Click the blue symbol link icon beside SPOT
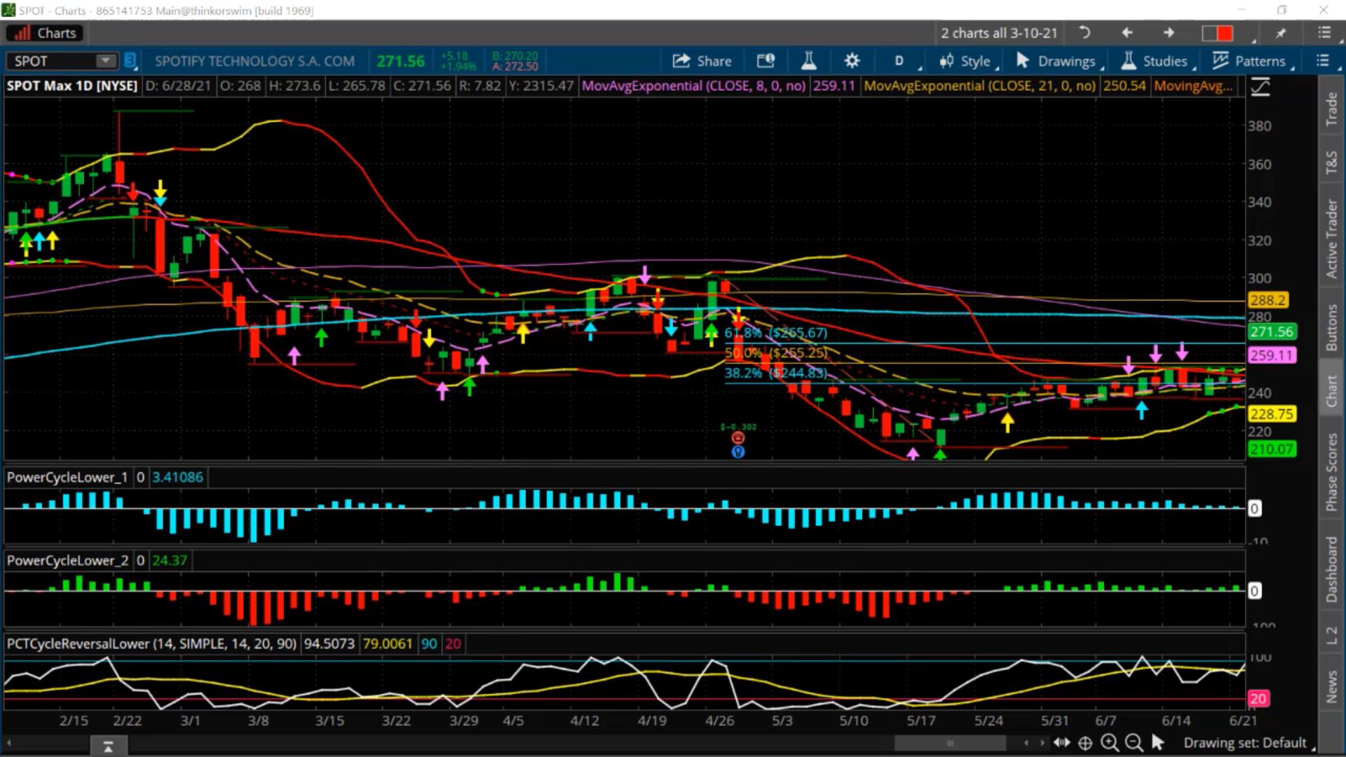 pos(130,61)
